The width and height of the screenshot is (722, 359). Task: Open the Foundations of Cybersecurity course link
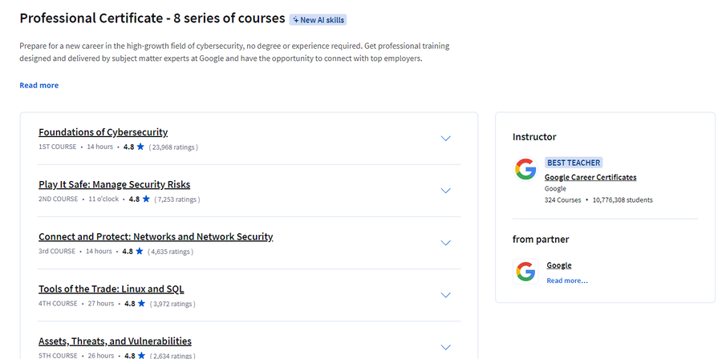(x=103, y=132)
